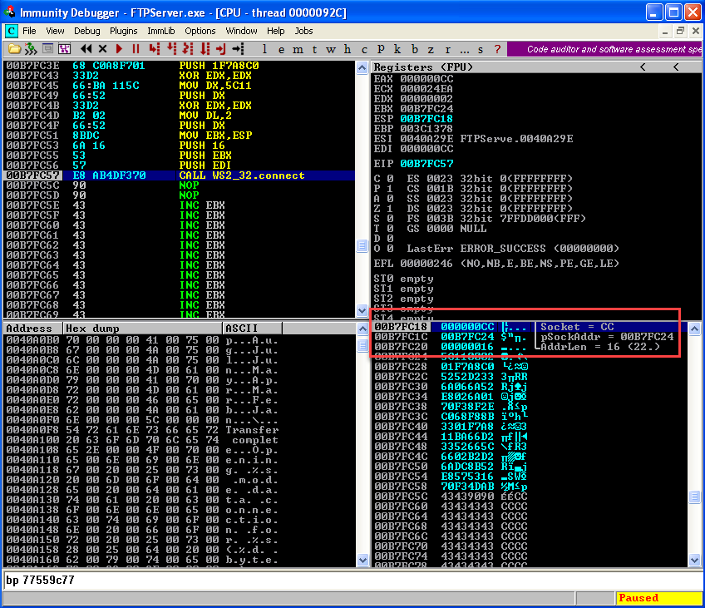Viewport: 705px width, 608px height.
Task: Click the Step over toolbar icon
Action: 171,49
